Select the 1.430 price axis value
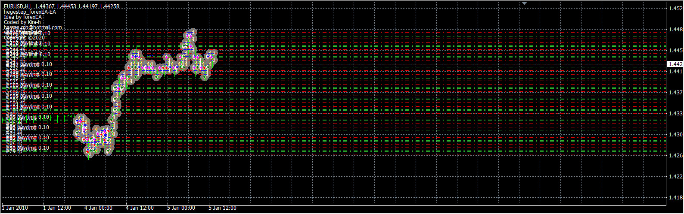 [x=675, y=134]
